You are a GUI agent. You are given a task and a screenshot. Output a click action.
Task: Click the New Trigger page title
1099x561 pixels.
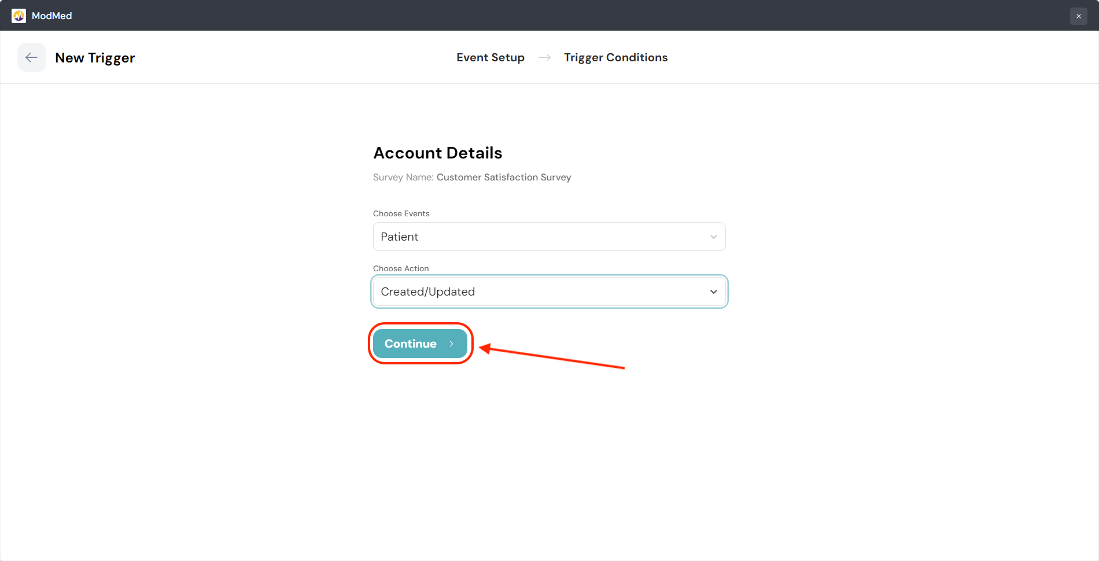pos(95,58)
